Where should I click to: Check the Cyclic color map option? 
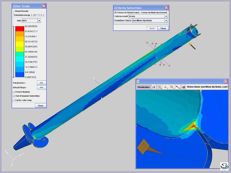tap(14, 100)
